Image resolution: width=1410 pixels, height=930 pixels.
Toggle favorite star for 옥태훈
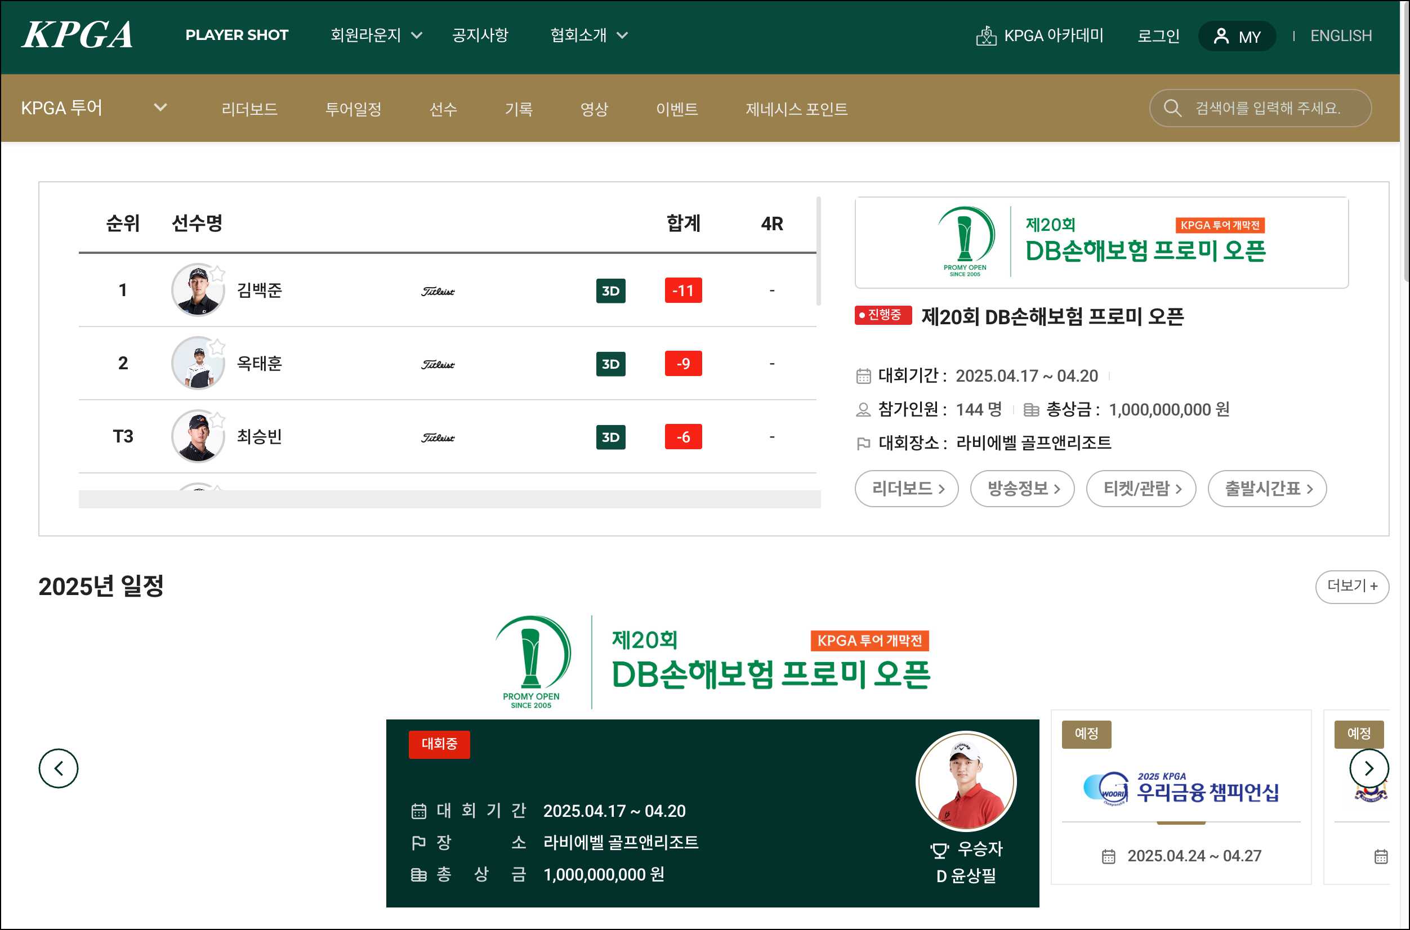click(x=218, y=346)
